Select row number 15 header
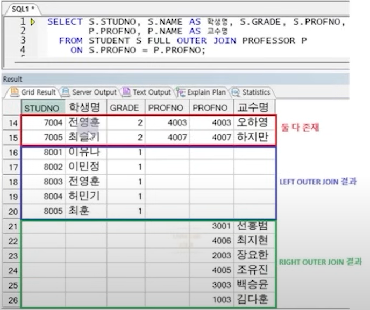Viewport: 370px width, 310px height. pyautogui.click(x=12, y=138)
